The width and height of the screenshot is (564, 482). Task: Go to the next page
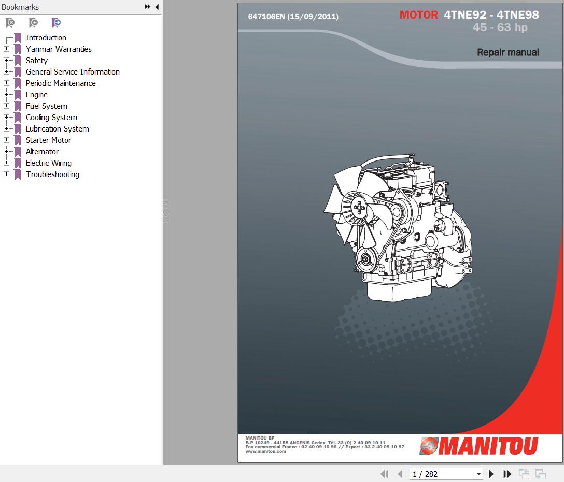click(491, 474)
